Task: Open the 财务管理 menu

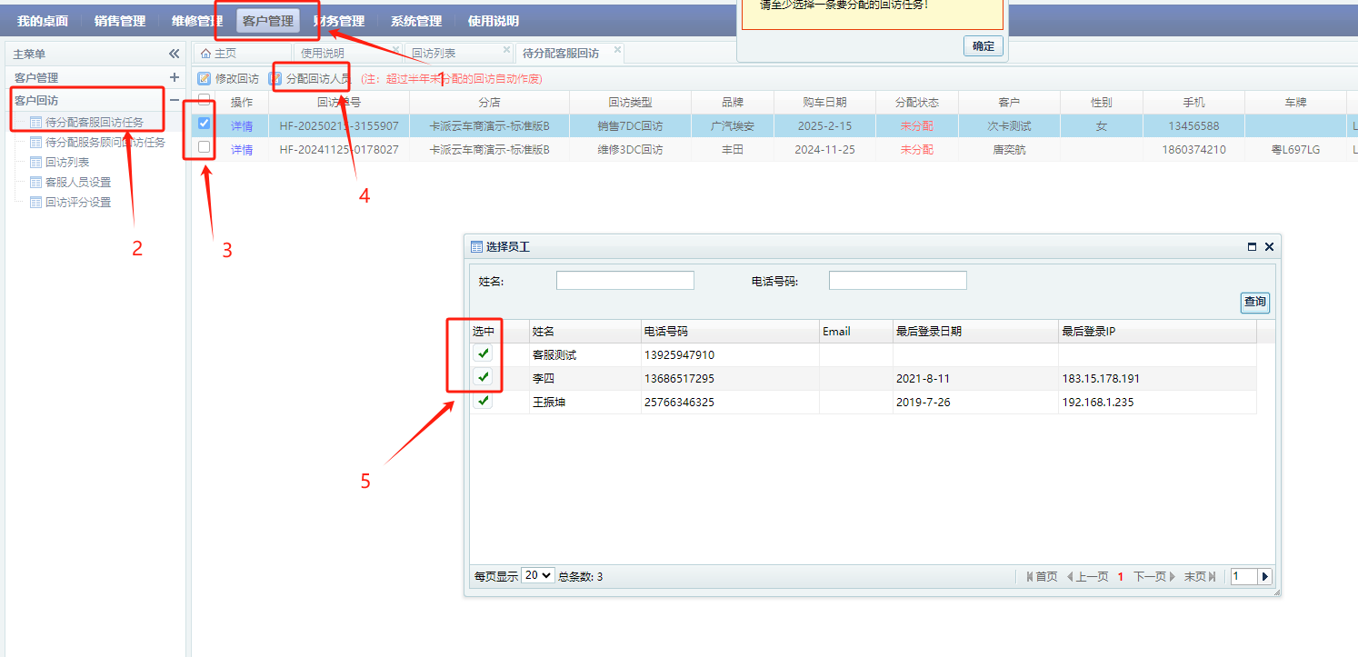Action: click(x=339, y=21)
